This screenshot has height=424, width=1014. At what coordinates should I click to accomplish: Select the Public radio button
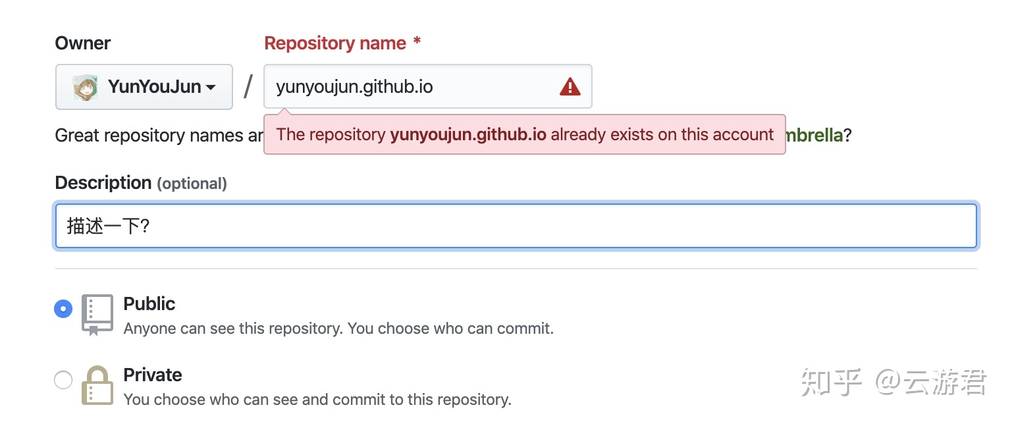click(63, 309)
